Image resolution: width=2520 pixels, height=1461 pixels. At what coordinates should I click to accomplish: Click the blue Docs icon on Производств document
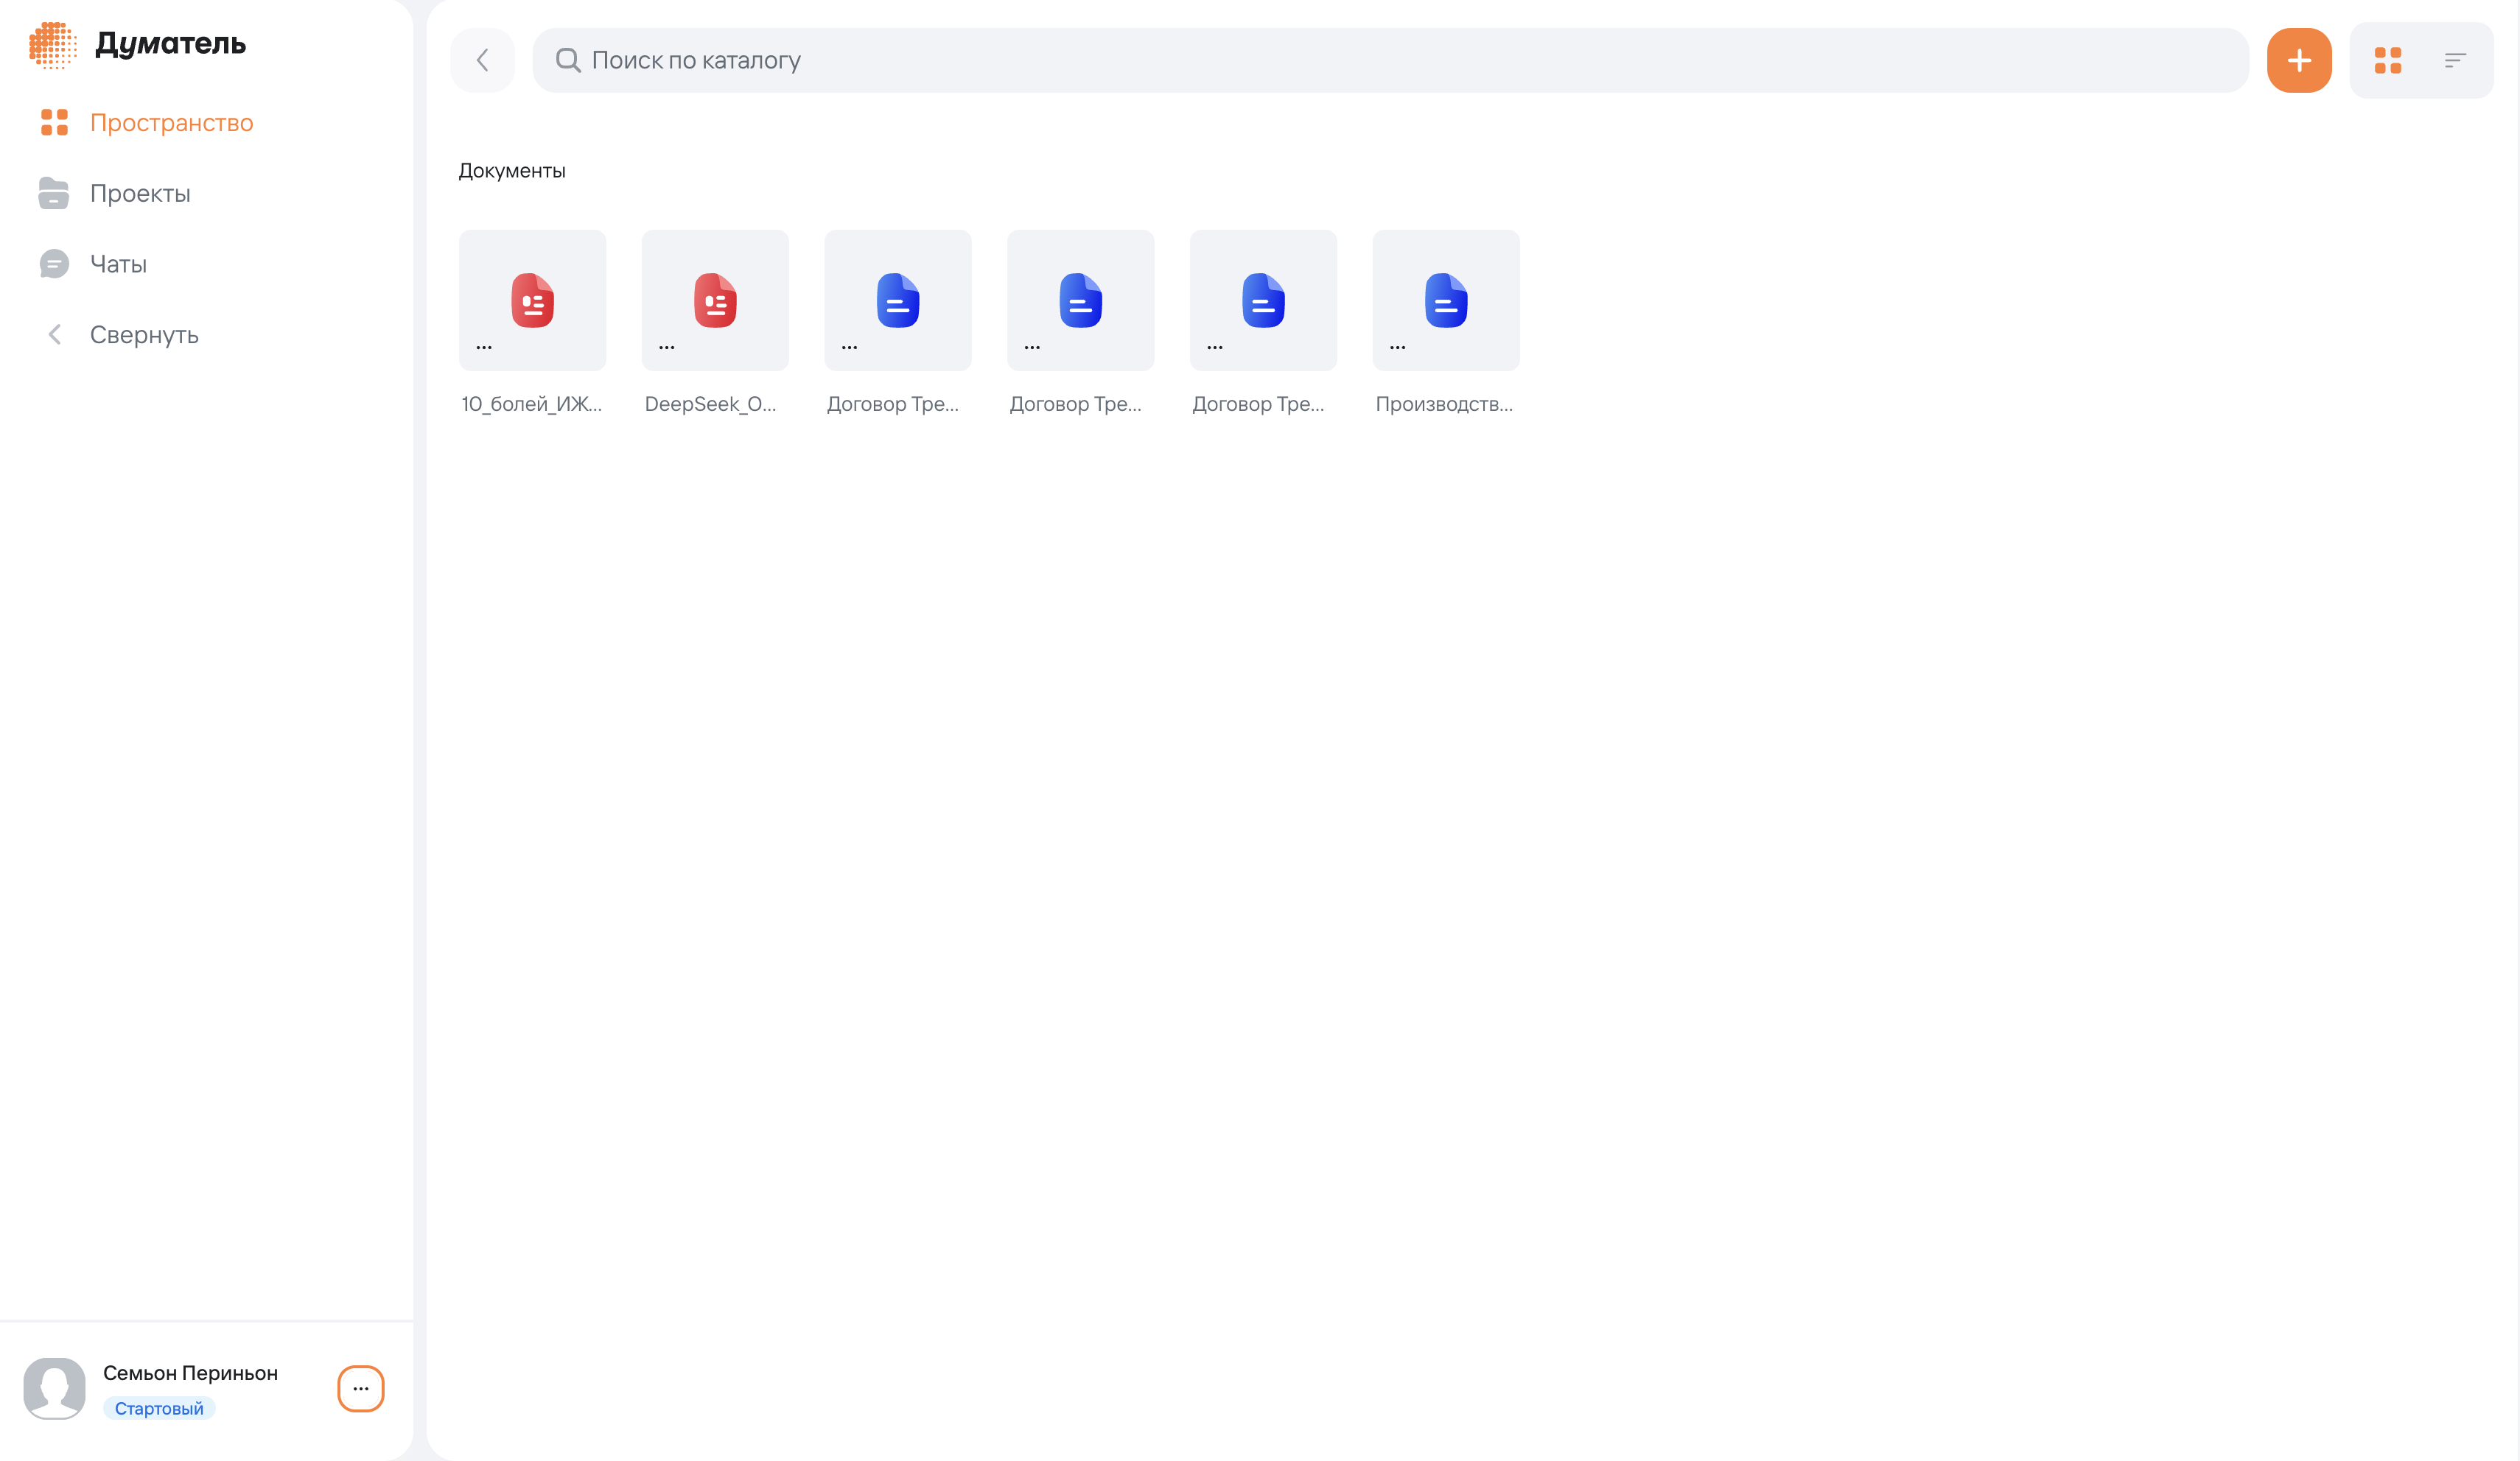coord(1446,300)
